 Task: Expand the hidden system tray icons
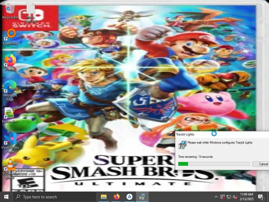[216, 197]
